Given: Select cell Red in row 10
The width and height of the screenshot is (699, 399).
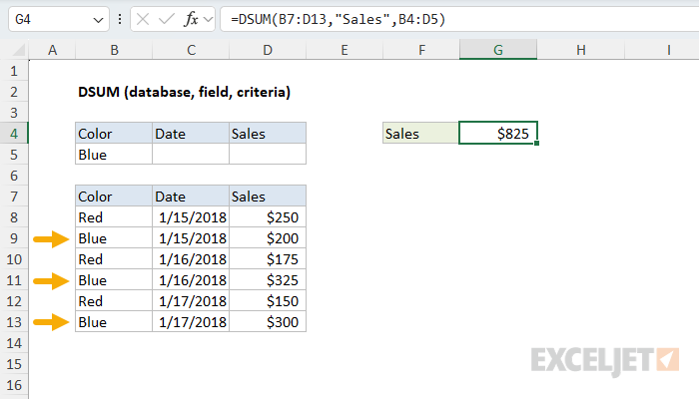Looking at the screenshot, I should tap(114, 258).
